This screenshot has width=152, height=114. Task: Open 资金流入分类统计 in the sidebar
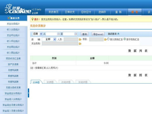tap(13, 99)
